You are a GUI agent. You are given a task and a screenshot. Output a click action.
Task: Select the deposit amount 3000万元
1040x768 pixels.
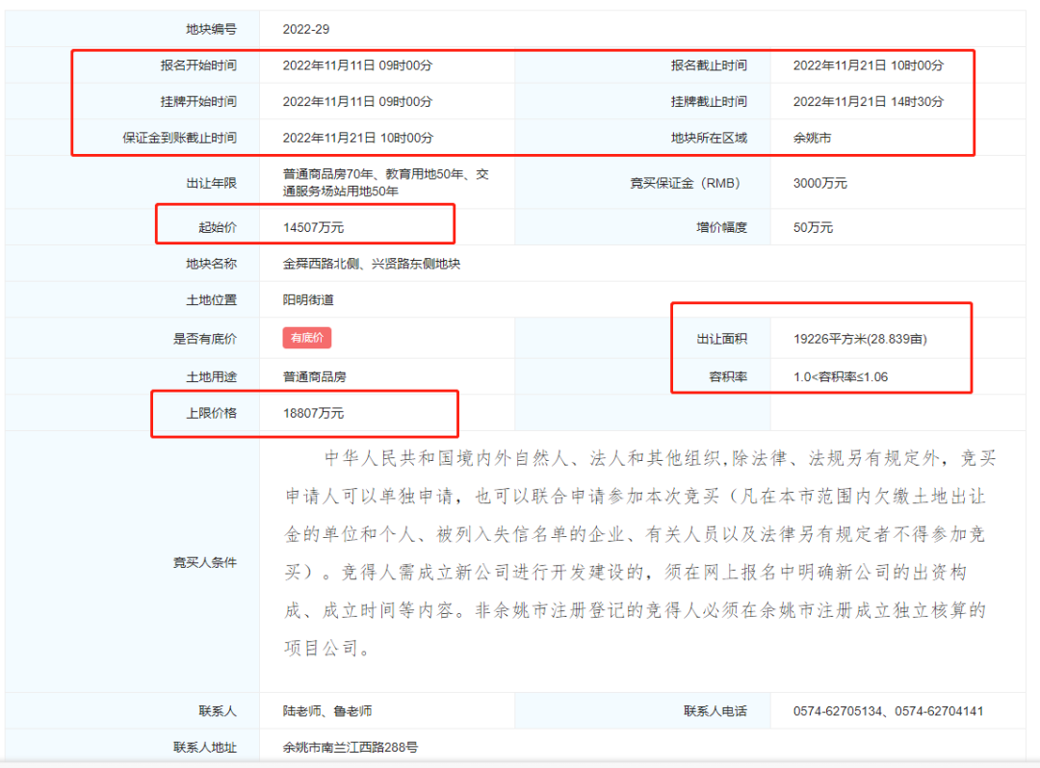pyautogui.click(x=819, y=183)
